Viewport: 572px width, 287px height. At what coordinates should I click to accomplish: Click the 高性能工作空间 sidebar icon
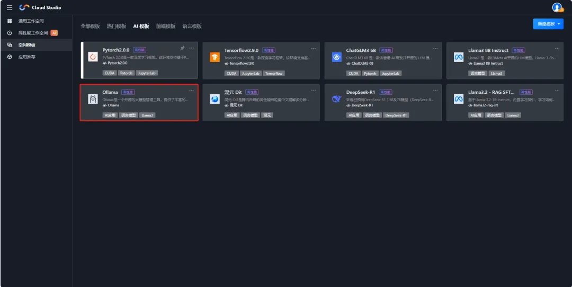tap(10, 33)
